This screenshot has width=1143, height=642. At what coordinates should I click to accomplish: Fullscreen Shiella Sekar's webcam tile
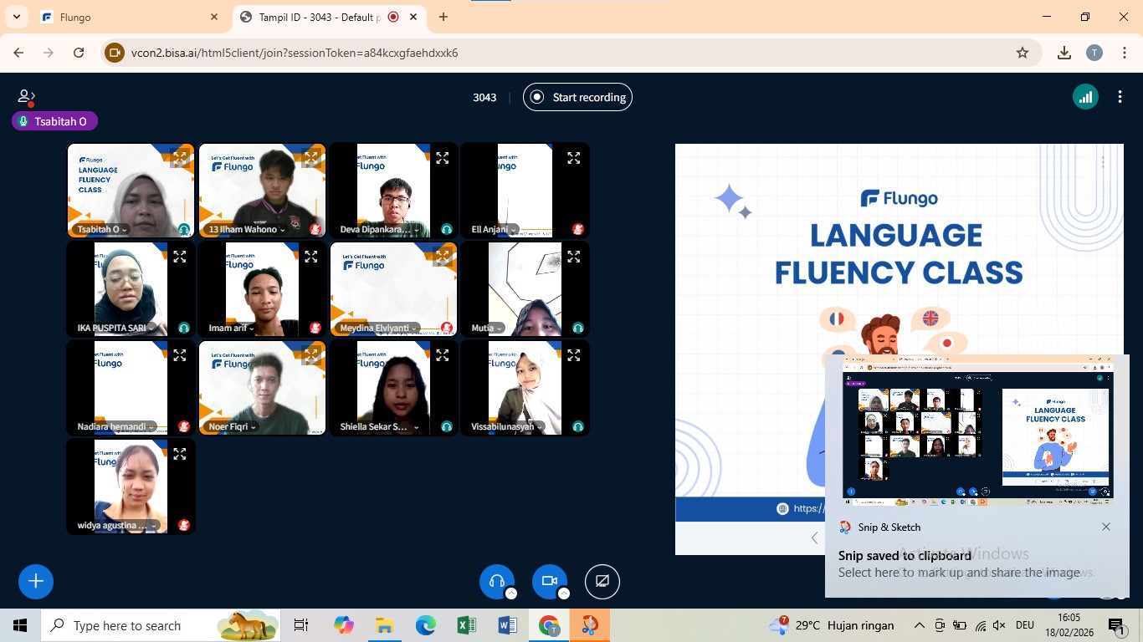pos(443,354)
